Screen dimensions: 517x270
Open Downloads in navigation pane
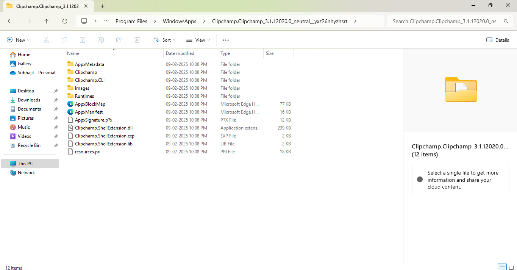coord(30,100)
